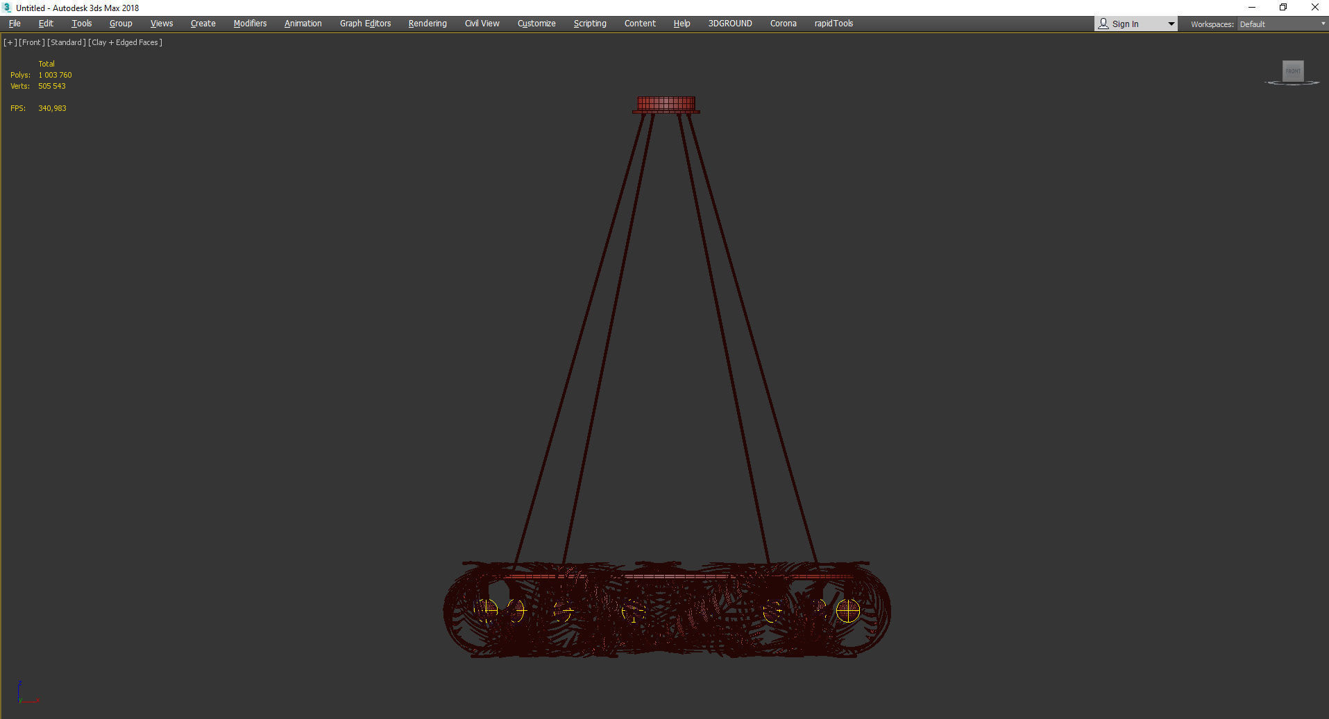This screenshot has width=1329, height=719.
Task: Click the rightmost yellow light gizmo in chandelier
Action: 848,611
